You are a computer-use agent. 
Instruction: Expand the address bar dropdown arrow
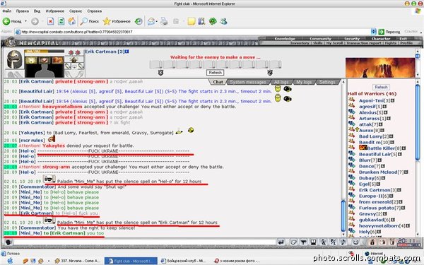coord(374,32)
